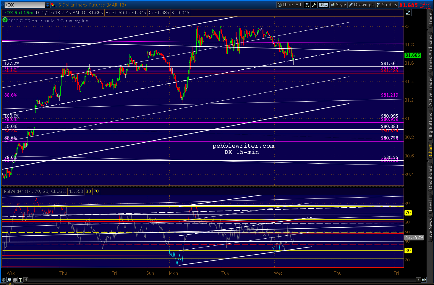Select the text annotation T tool
Screen dimensions: 434x285
[x=21, y=280]
